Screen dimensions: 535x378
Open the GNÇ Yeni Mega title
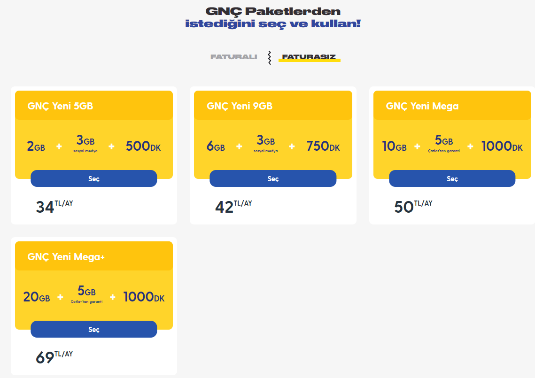tap(422, 106)
